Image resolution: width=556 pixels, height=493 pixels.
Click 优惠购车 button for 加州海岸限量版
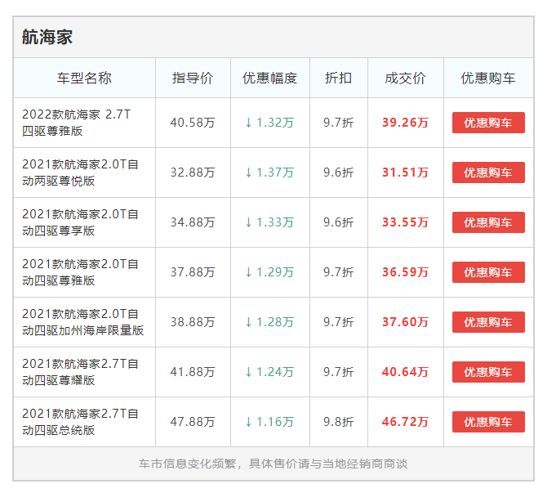(488, 322)
